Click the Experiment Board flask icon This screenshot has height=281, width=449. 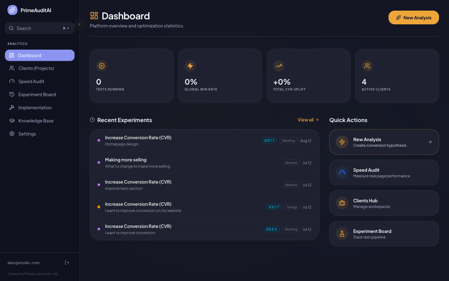pyautogui.click(x=342, y=234)
